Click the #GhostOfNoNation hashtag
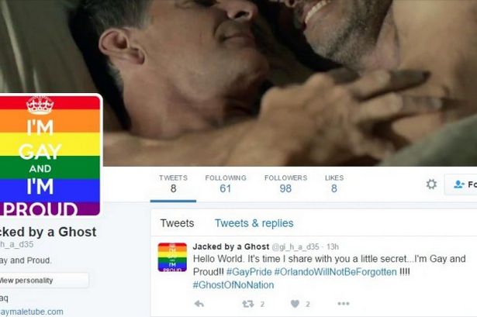This screenshot has height=317, width=477. point(233,284)
